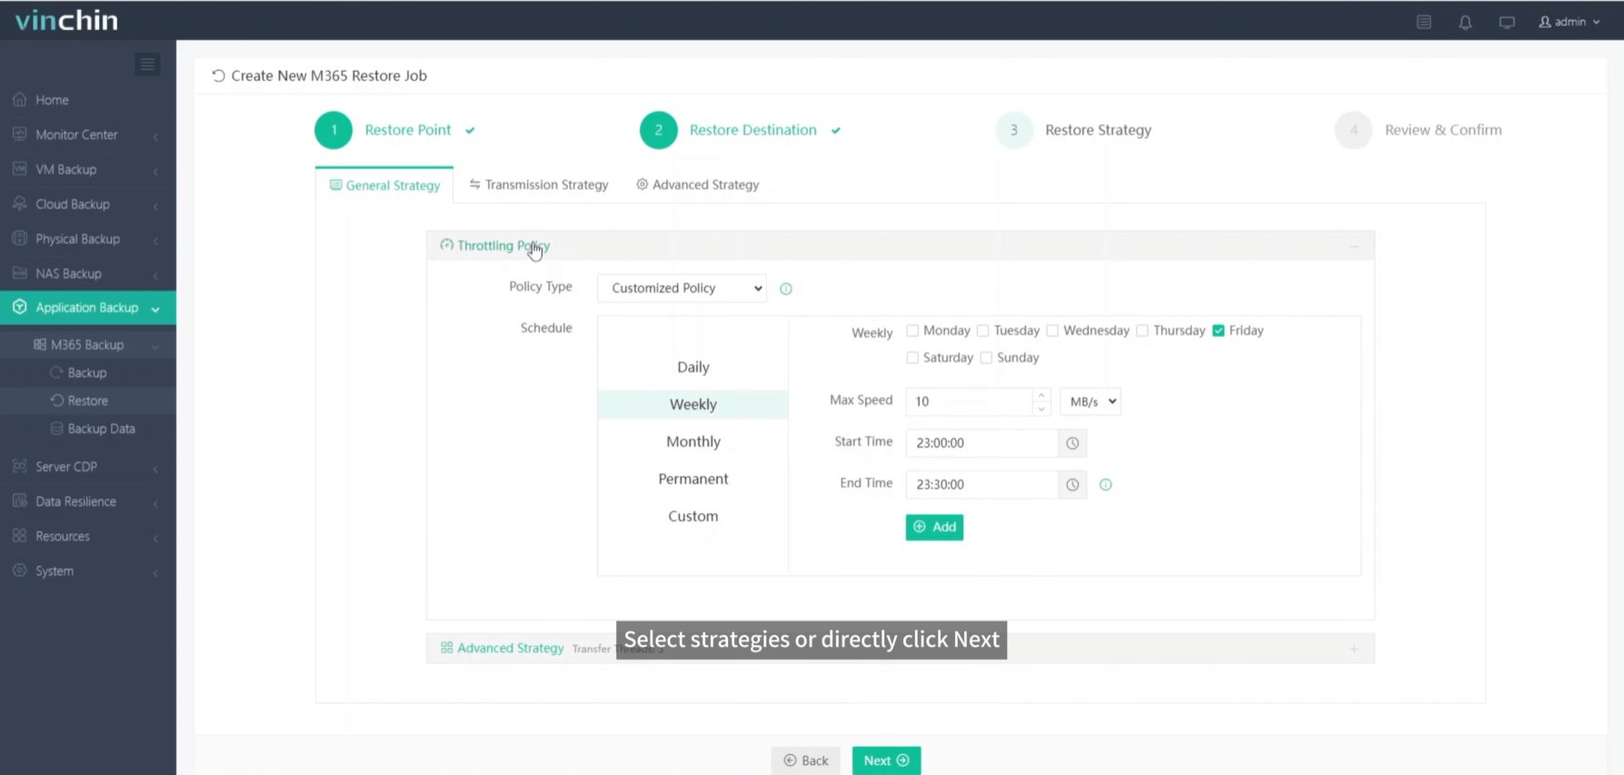Collapse the Throttling Policy section
Screen dimensions: 1624x775
pyautogui.click(x=1353, y=246)
